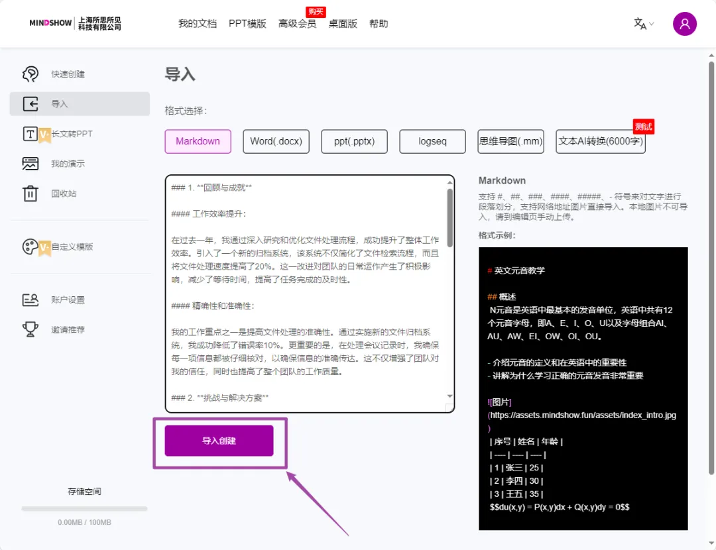Click the black markdown example code block
This screenshot has width=716, height=550.
point(583,388)
